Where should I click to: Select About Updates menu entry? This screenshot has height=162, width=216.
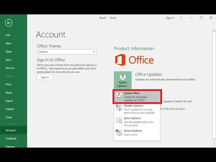point(137,133)
